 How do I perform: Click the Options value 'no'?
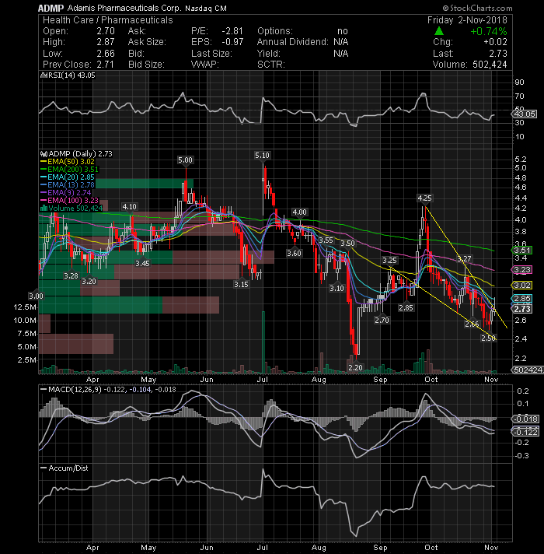[x=342, y=31]
